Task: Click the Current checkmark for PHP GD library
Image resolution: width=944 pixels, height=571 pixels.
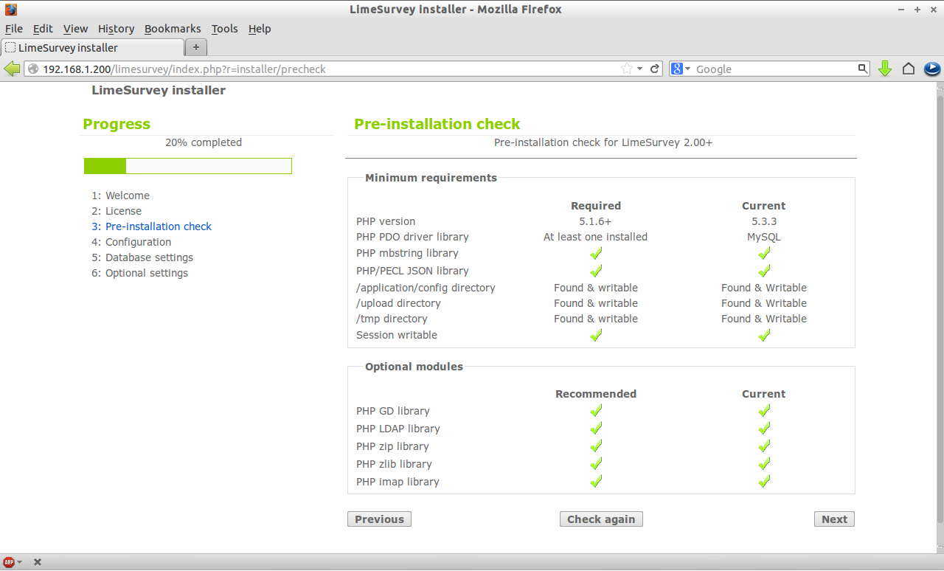Action: tap(764, 411)
